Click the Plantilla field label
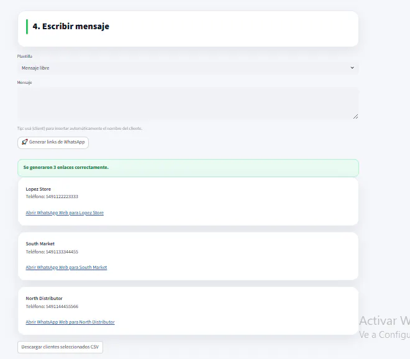Viewport: 410px width, 359px height. point(25,57)
